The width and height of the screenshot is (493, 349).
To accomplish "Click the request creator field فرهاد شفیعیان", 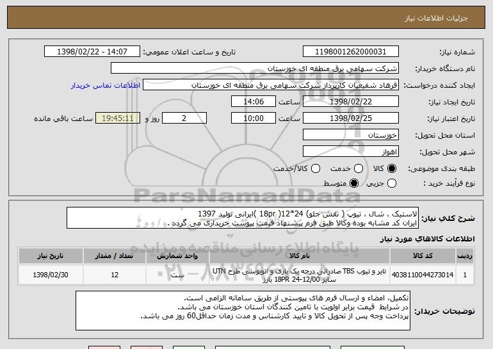I will [271, 85].
